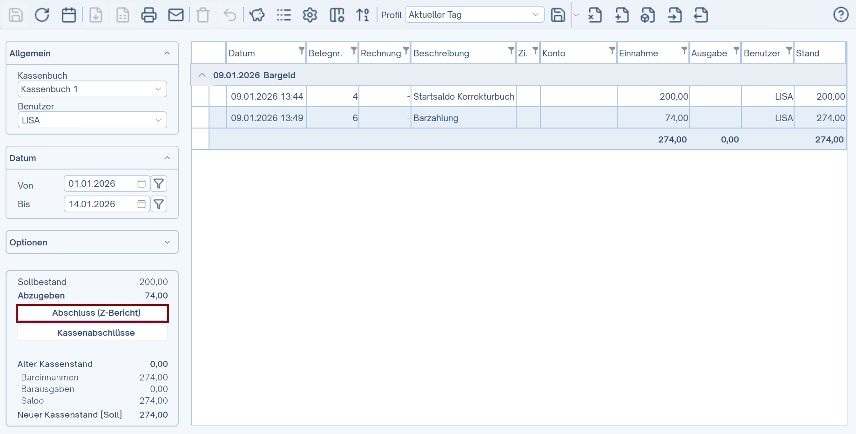The image size is (856, 434).
Task: Open column settings icon in toolbar
Action: [337, 15]
